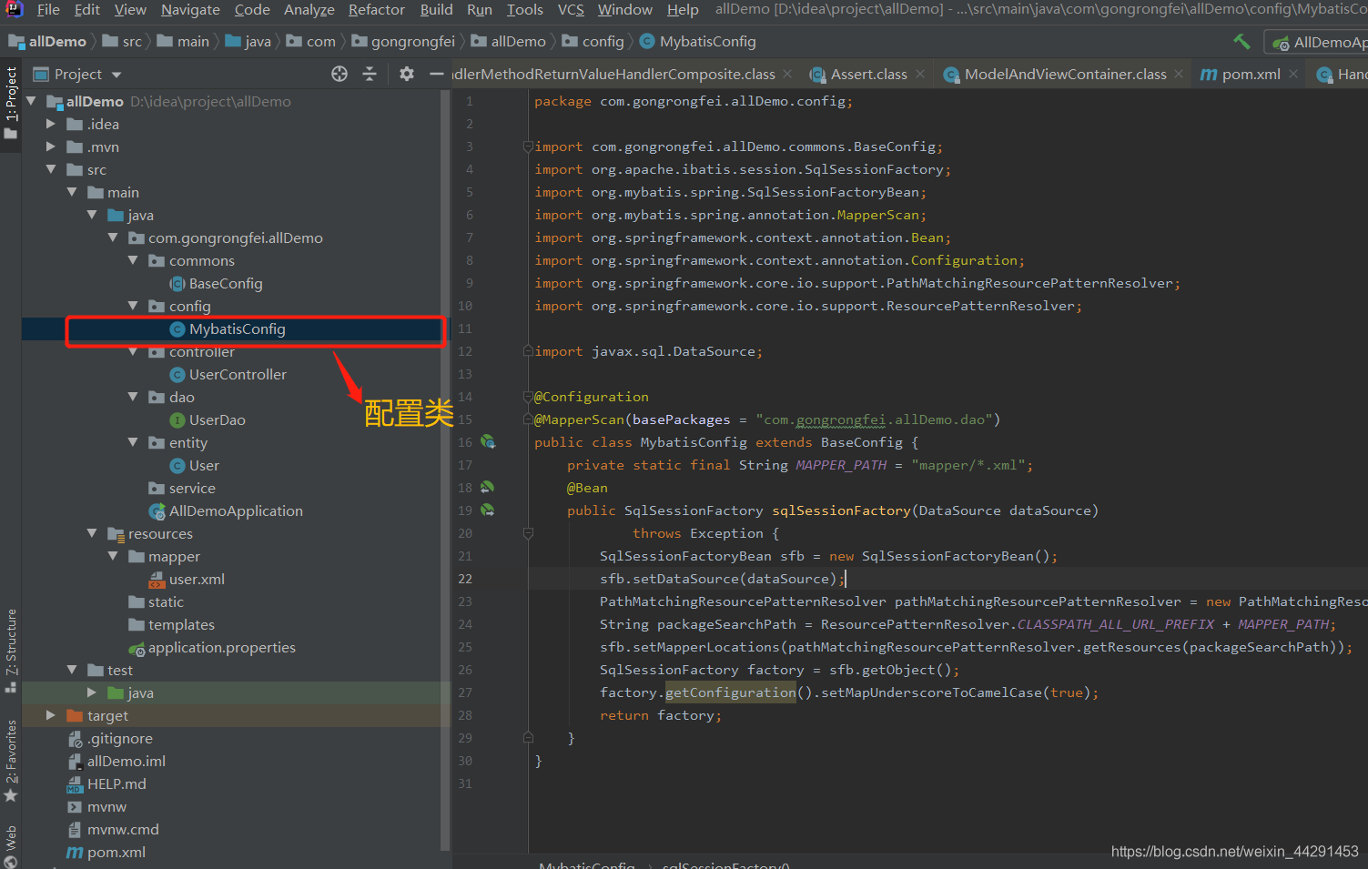Click the collapse all icon in Project panel
1368x869 pixels.
[x=370, y=74]
